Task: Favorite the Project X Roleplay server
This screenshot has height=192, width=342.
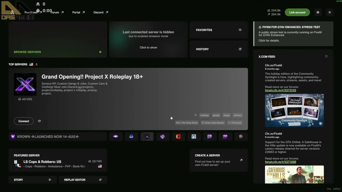Action: (x=39, y=121)
